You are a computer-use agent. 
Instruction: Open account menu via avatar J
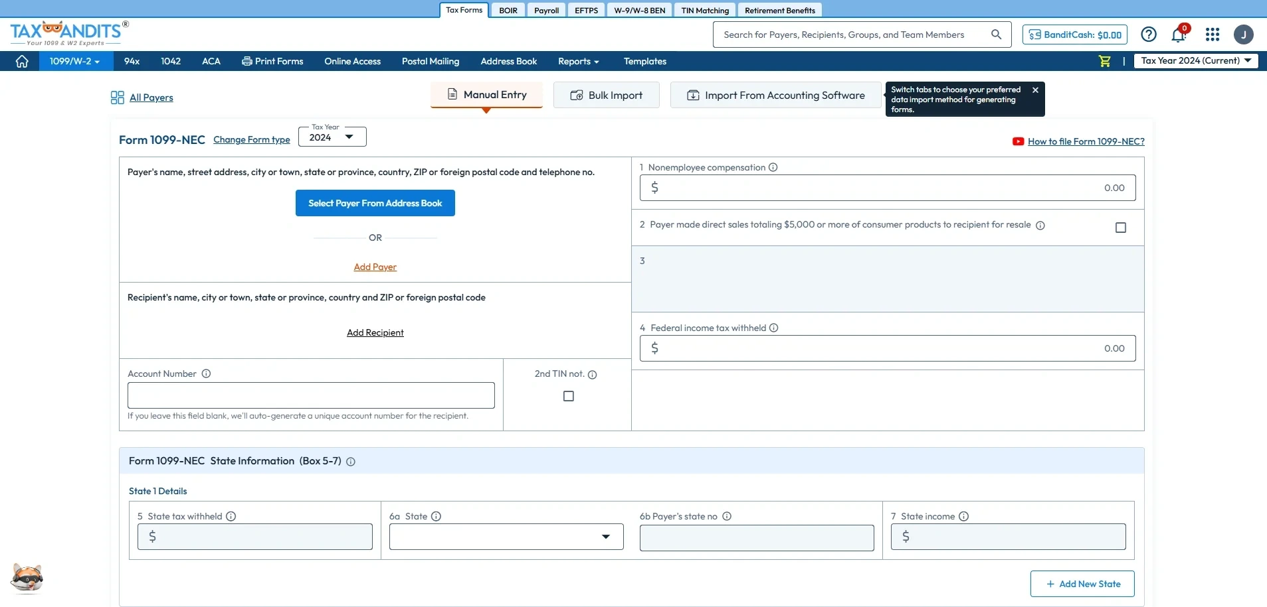pyautogui.click(x=1242, y=34)
